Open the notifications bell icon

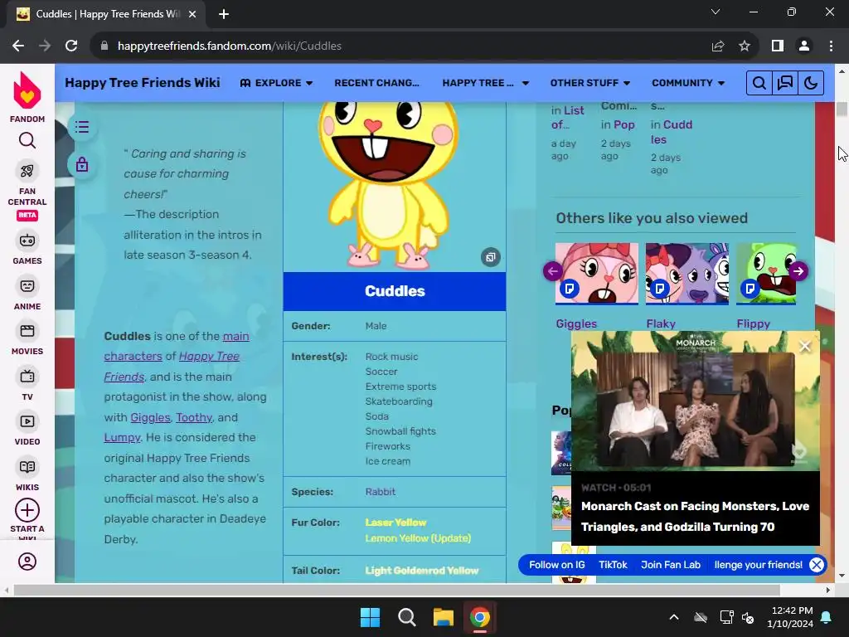pyautogui.click(x=827, y=617)
